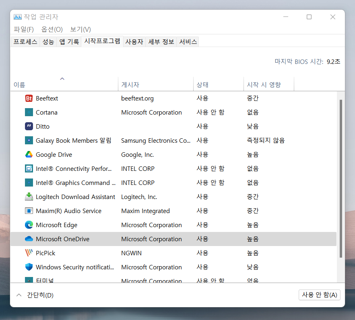Click Ditto's 낮음 impact cell
The width and height of the screenshot is (355, 320).
[x=253, y=126]
